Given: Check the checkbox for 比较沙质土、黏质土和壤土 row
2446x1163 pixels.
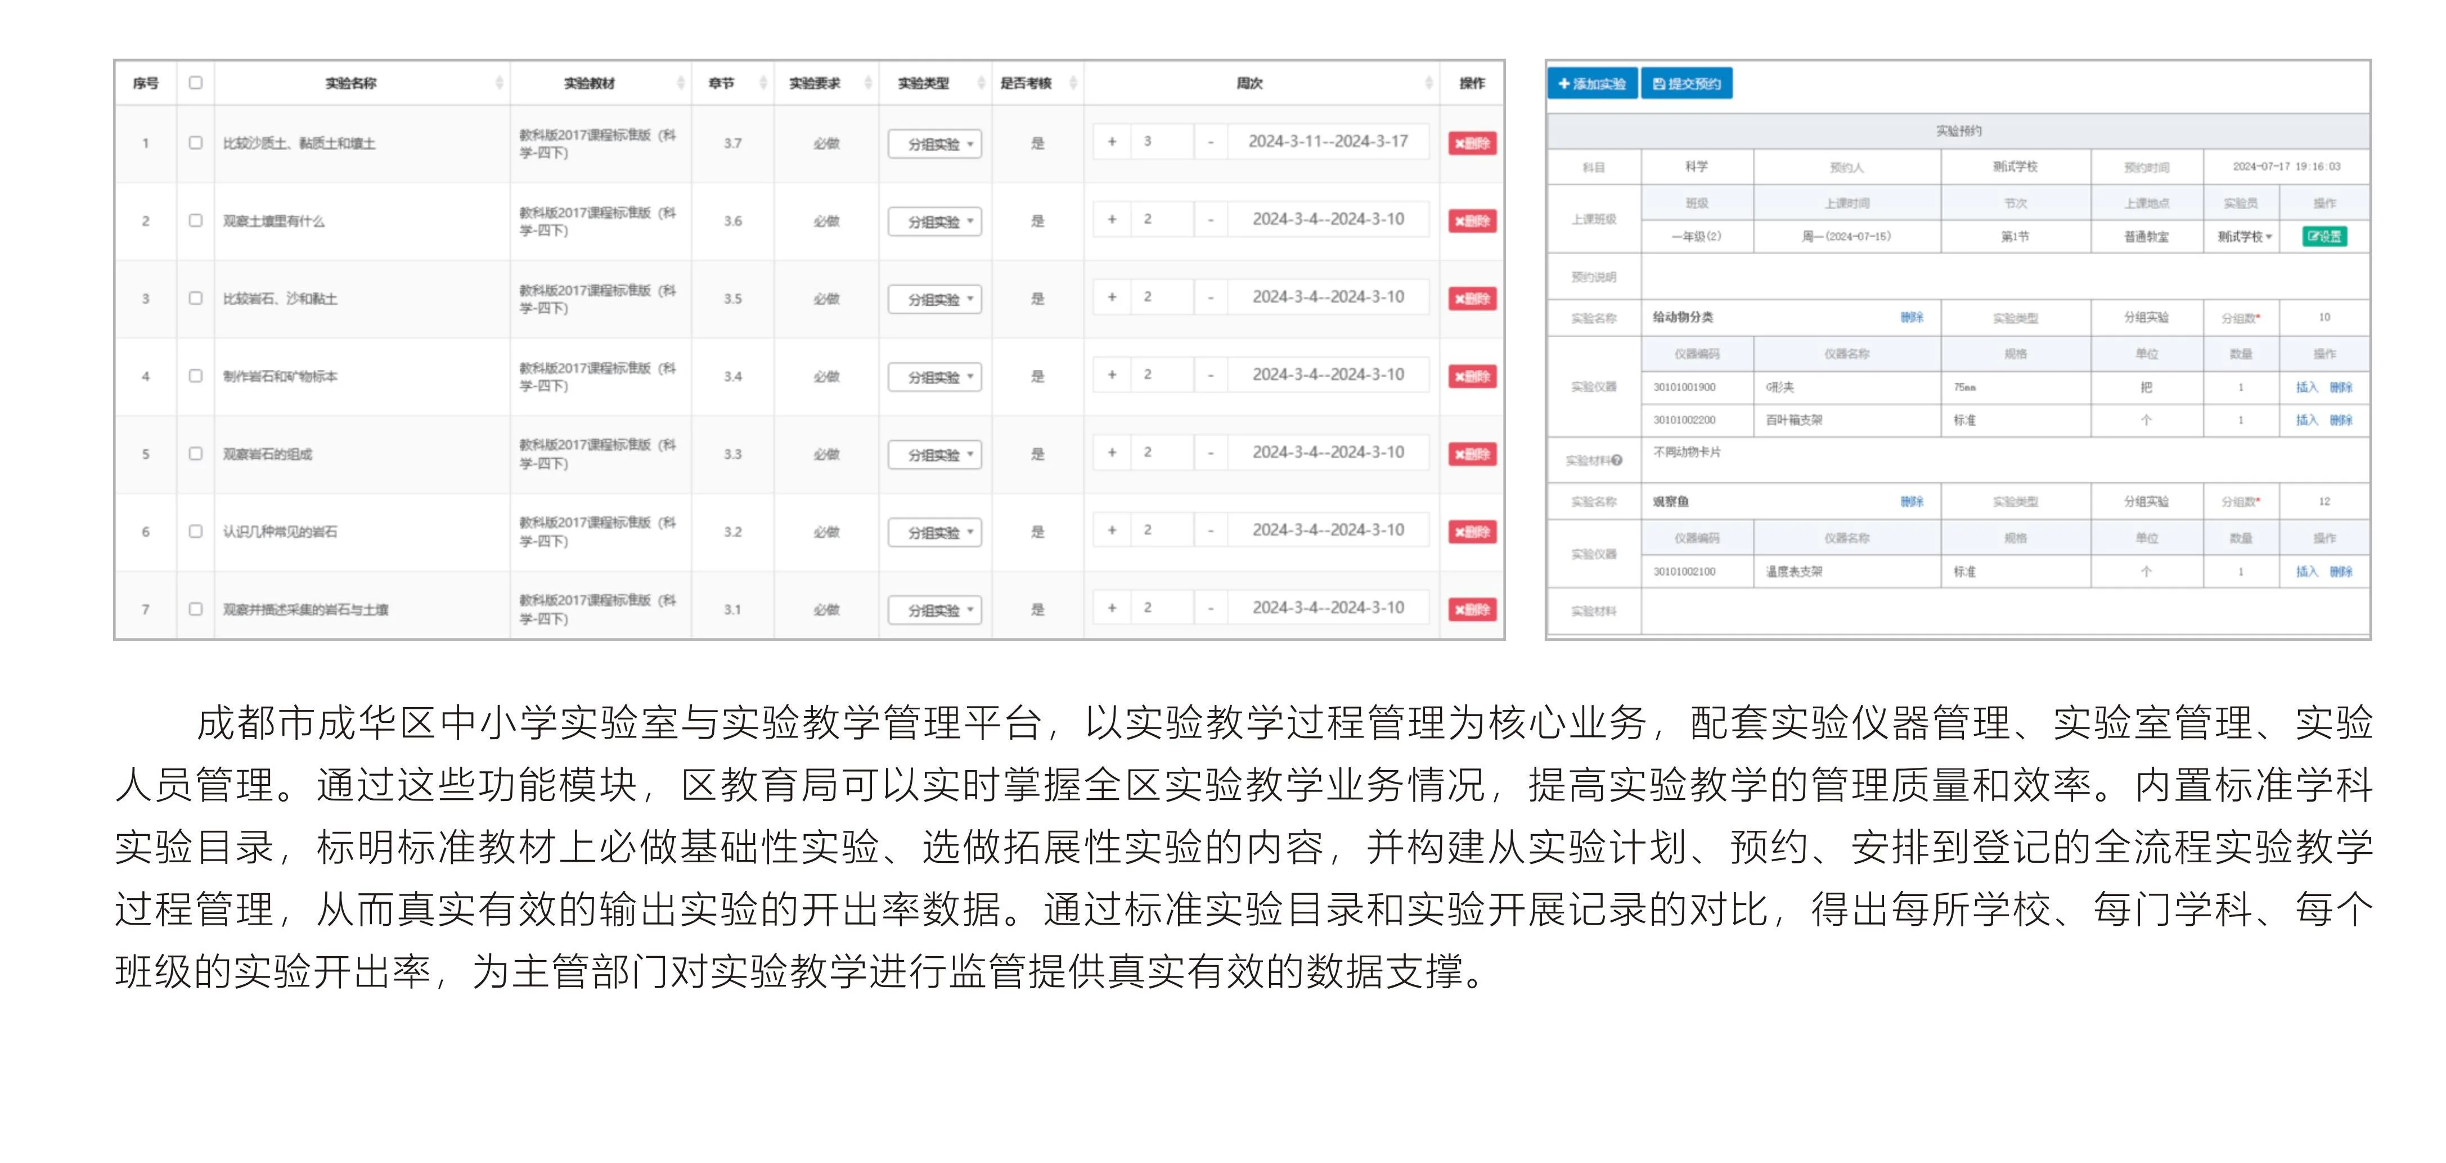Looking at the screenshot, I should coord(196,142).
